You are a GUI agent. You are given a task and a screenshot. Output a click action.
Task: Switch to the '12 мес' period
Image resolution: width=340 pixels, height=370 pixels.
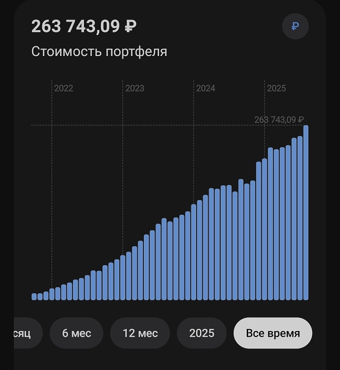pyautogui.click(x=140, y=333)
